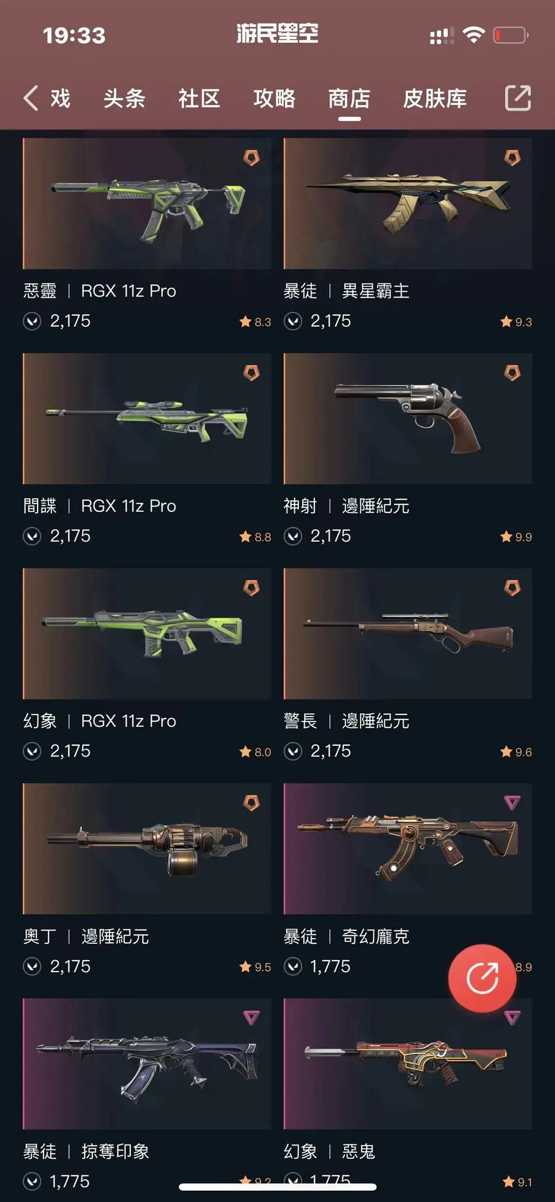
Task: Tap the VP currency icon under 奧丁 邊陲紀元
Action: pos(32,966)
